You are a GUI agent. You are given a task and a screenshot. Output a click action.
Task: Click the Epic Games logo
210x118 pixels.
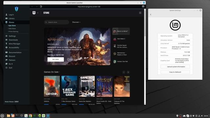[x=34, y=13]
